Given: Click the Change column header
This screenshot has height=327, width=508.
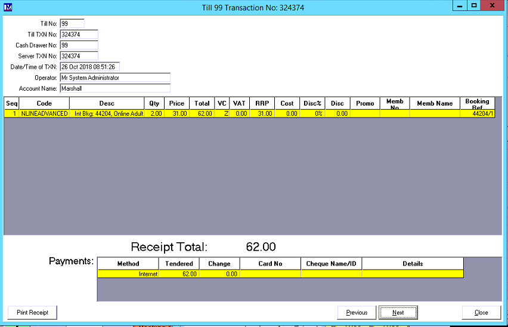Looking at the screenshot, I should tap(219, 264).
